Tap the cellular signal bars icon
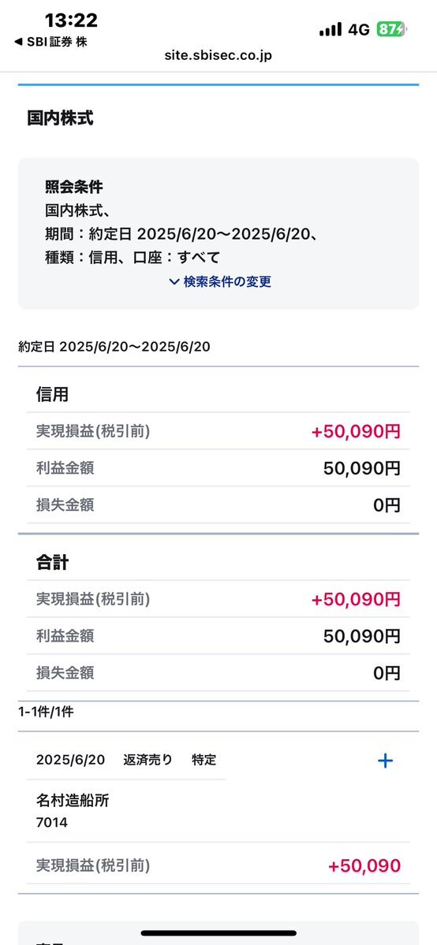The image size is (437, 945). (x=331, y=29)
